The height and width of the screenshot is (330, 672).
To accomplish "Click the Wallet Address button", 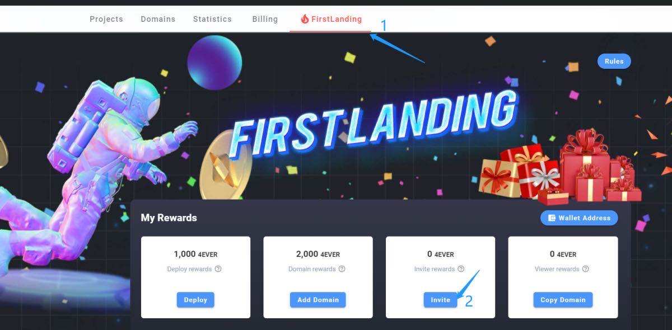I will pos(579,218).
